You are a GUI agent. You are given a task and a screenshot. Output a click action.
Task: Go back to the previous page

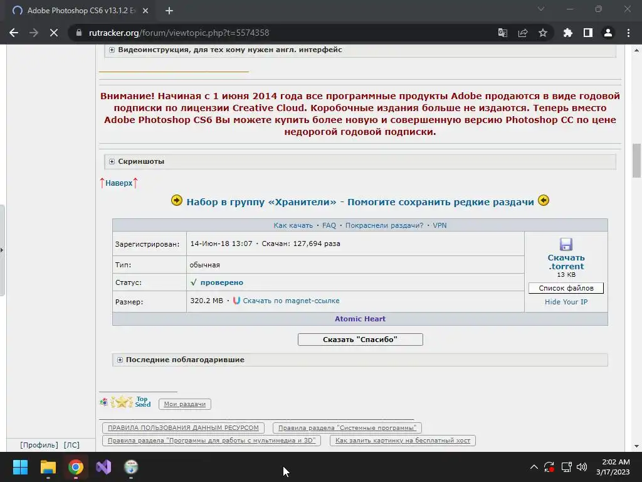coord(14,33)
